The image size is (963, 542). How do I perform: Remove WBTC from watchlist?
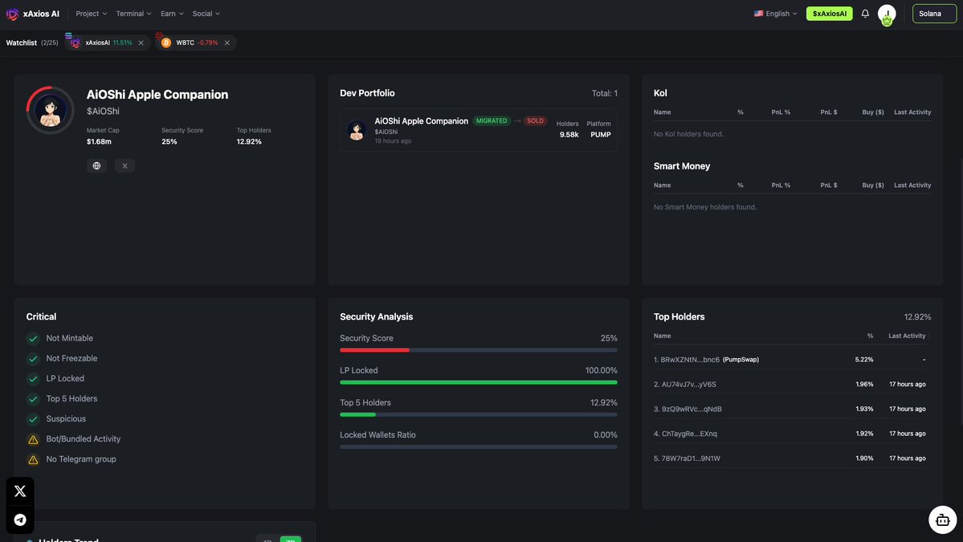(x=226, y=43)
